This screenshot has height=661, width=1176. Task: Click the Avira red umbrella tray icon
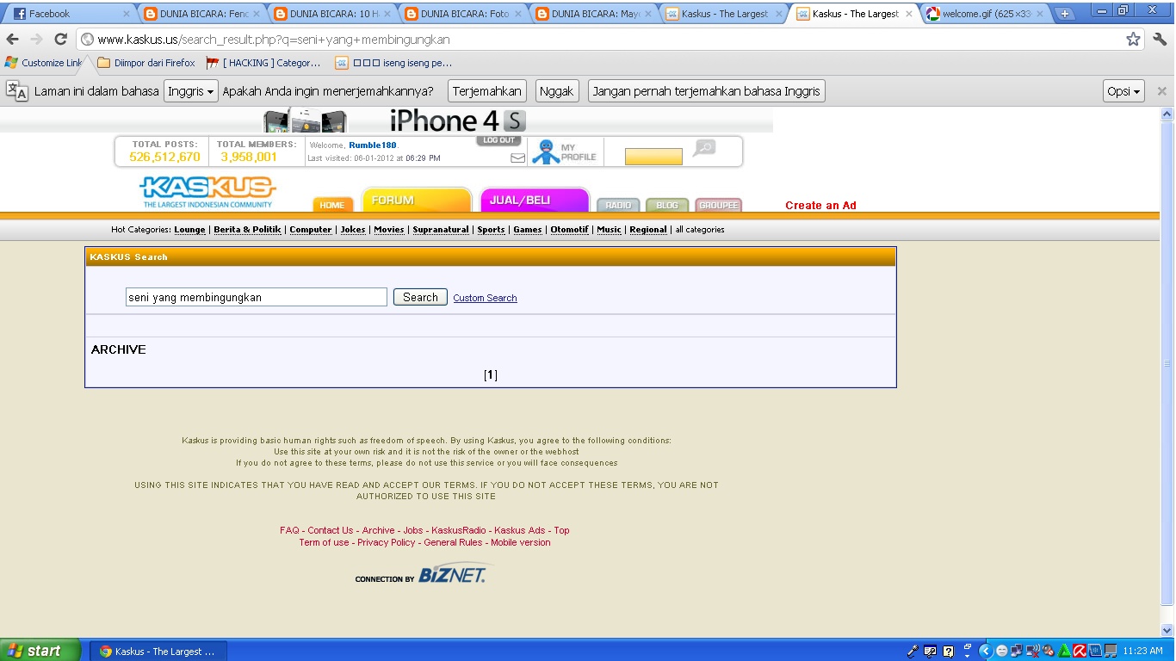[1079, 652]
